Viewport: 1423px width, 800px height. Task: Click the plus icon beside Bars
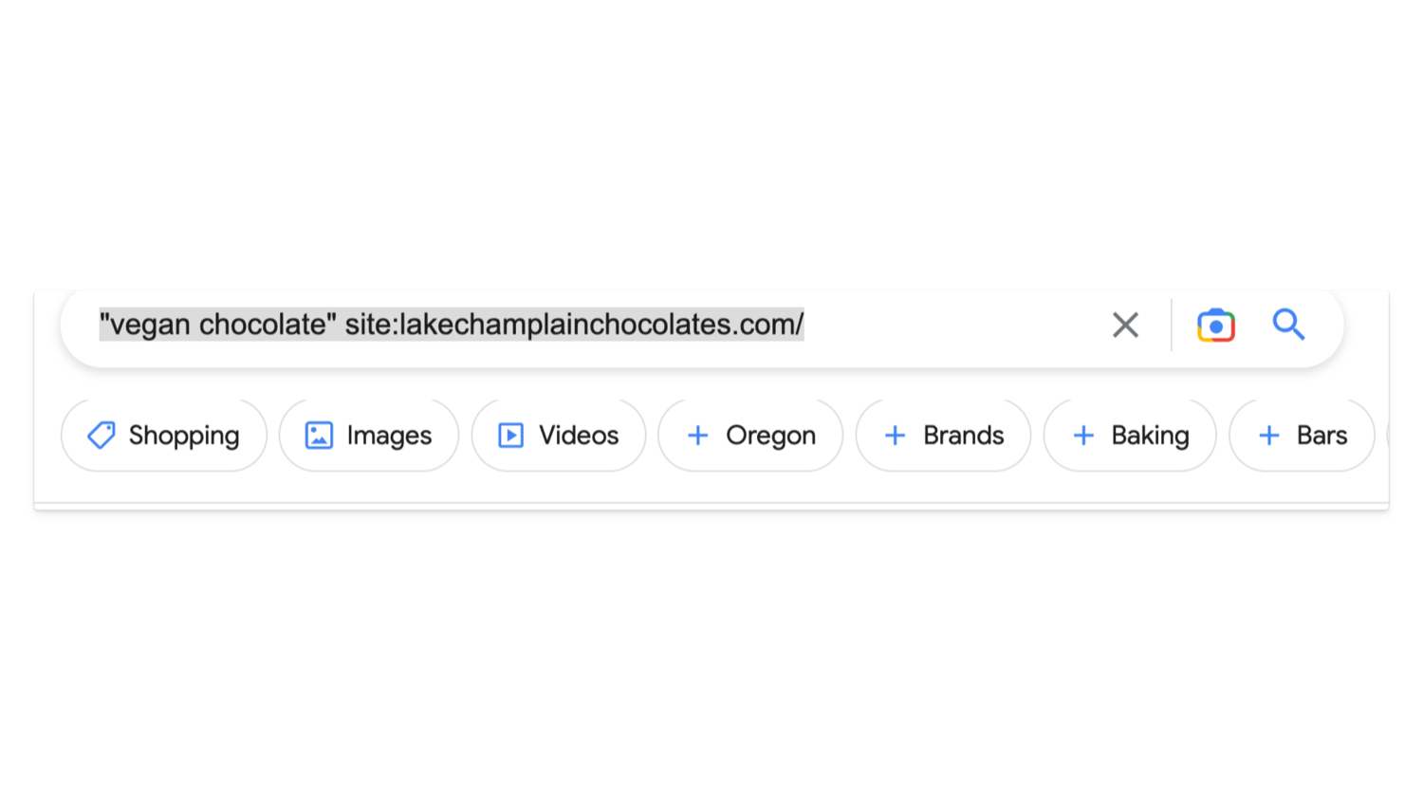[1269, 436]
